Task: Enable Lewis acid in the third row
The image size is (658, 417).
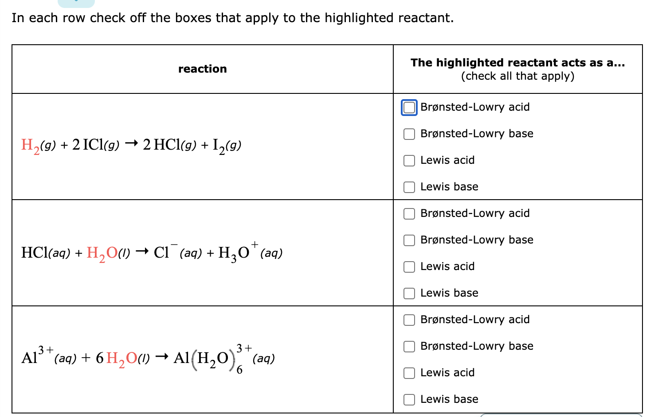Action: (x=409, y=373)
